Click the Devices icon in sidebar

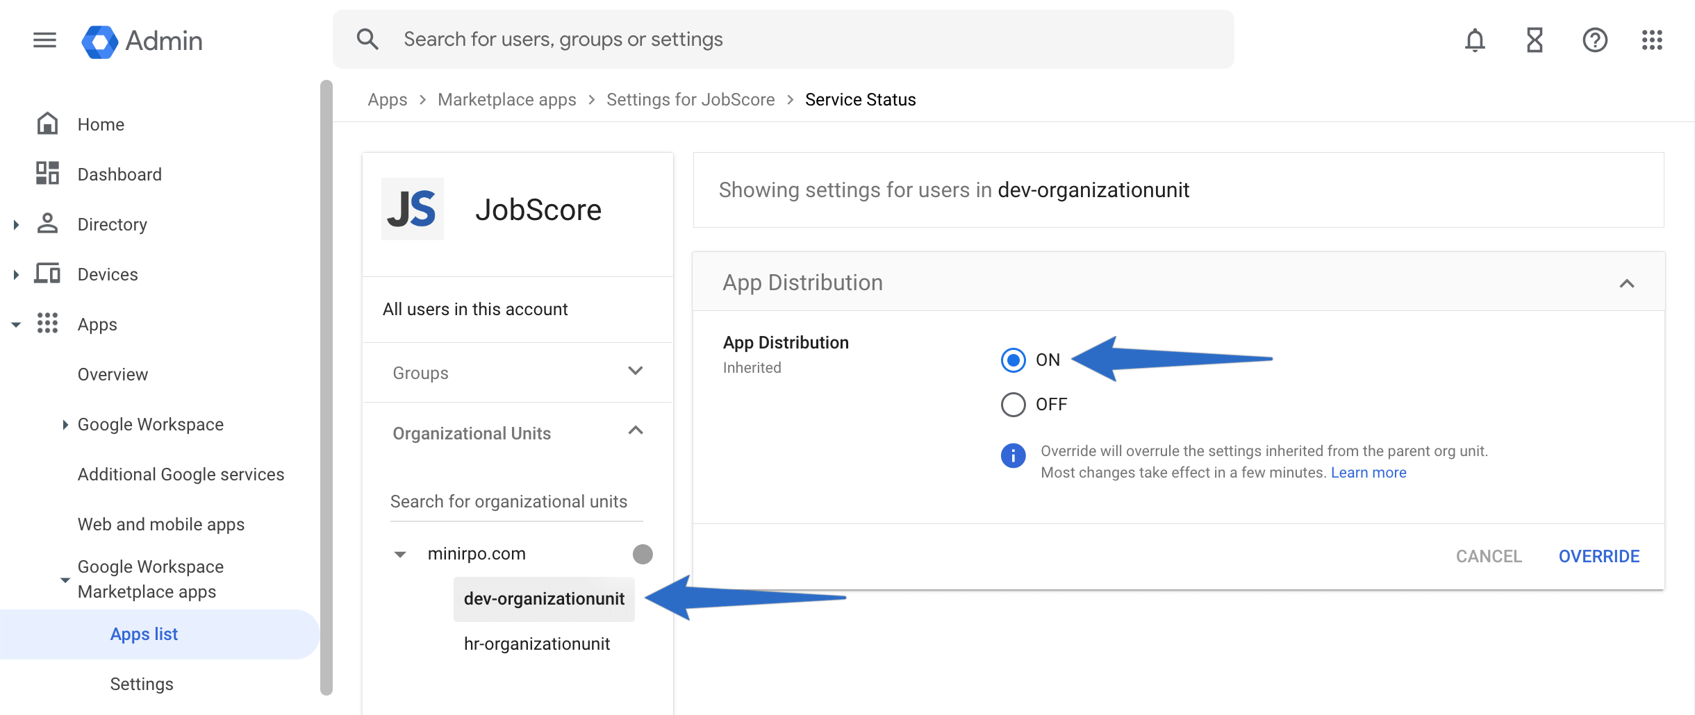(47, 274)
